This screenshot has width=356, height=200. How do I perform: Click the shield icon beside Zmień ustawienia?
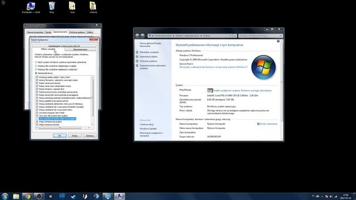(x=258, y=124)
